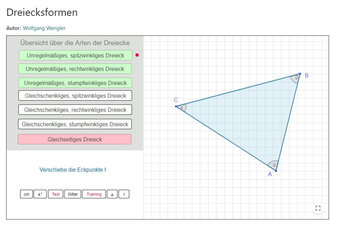Click vertex point A of the triangle
This screenshot has height=225, width=339.
click(x=276, y=171)
